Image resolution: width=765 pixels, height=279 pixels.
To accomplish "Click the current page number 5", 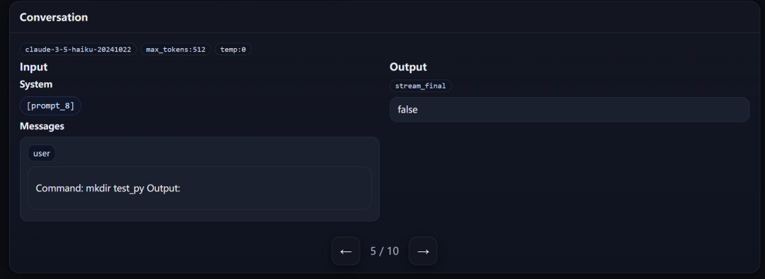I will (x=373, y=251).
